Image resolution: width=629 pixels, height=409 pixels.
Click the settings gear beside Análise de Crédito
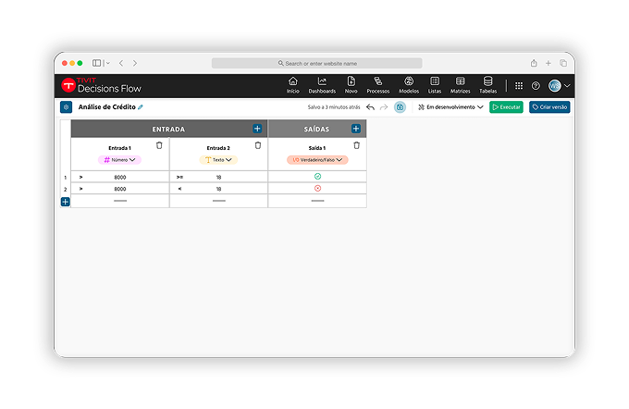pyautogui.click(x=66, y=107)
